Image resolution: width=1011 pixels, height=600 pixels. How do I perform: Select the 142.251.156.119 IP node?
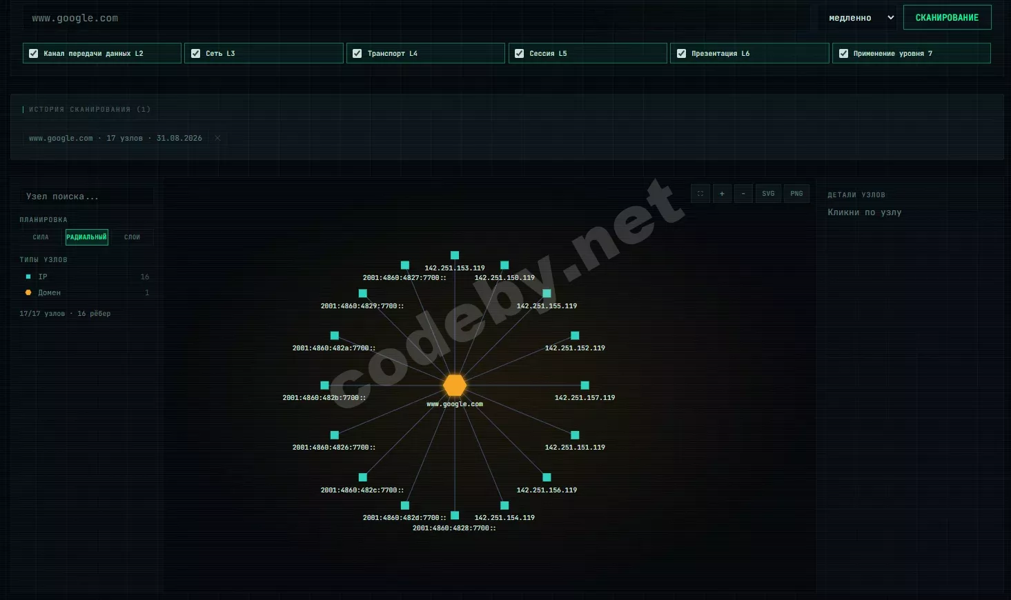(x=547, y=477)
